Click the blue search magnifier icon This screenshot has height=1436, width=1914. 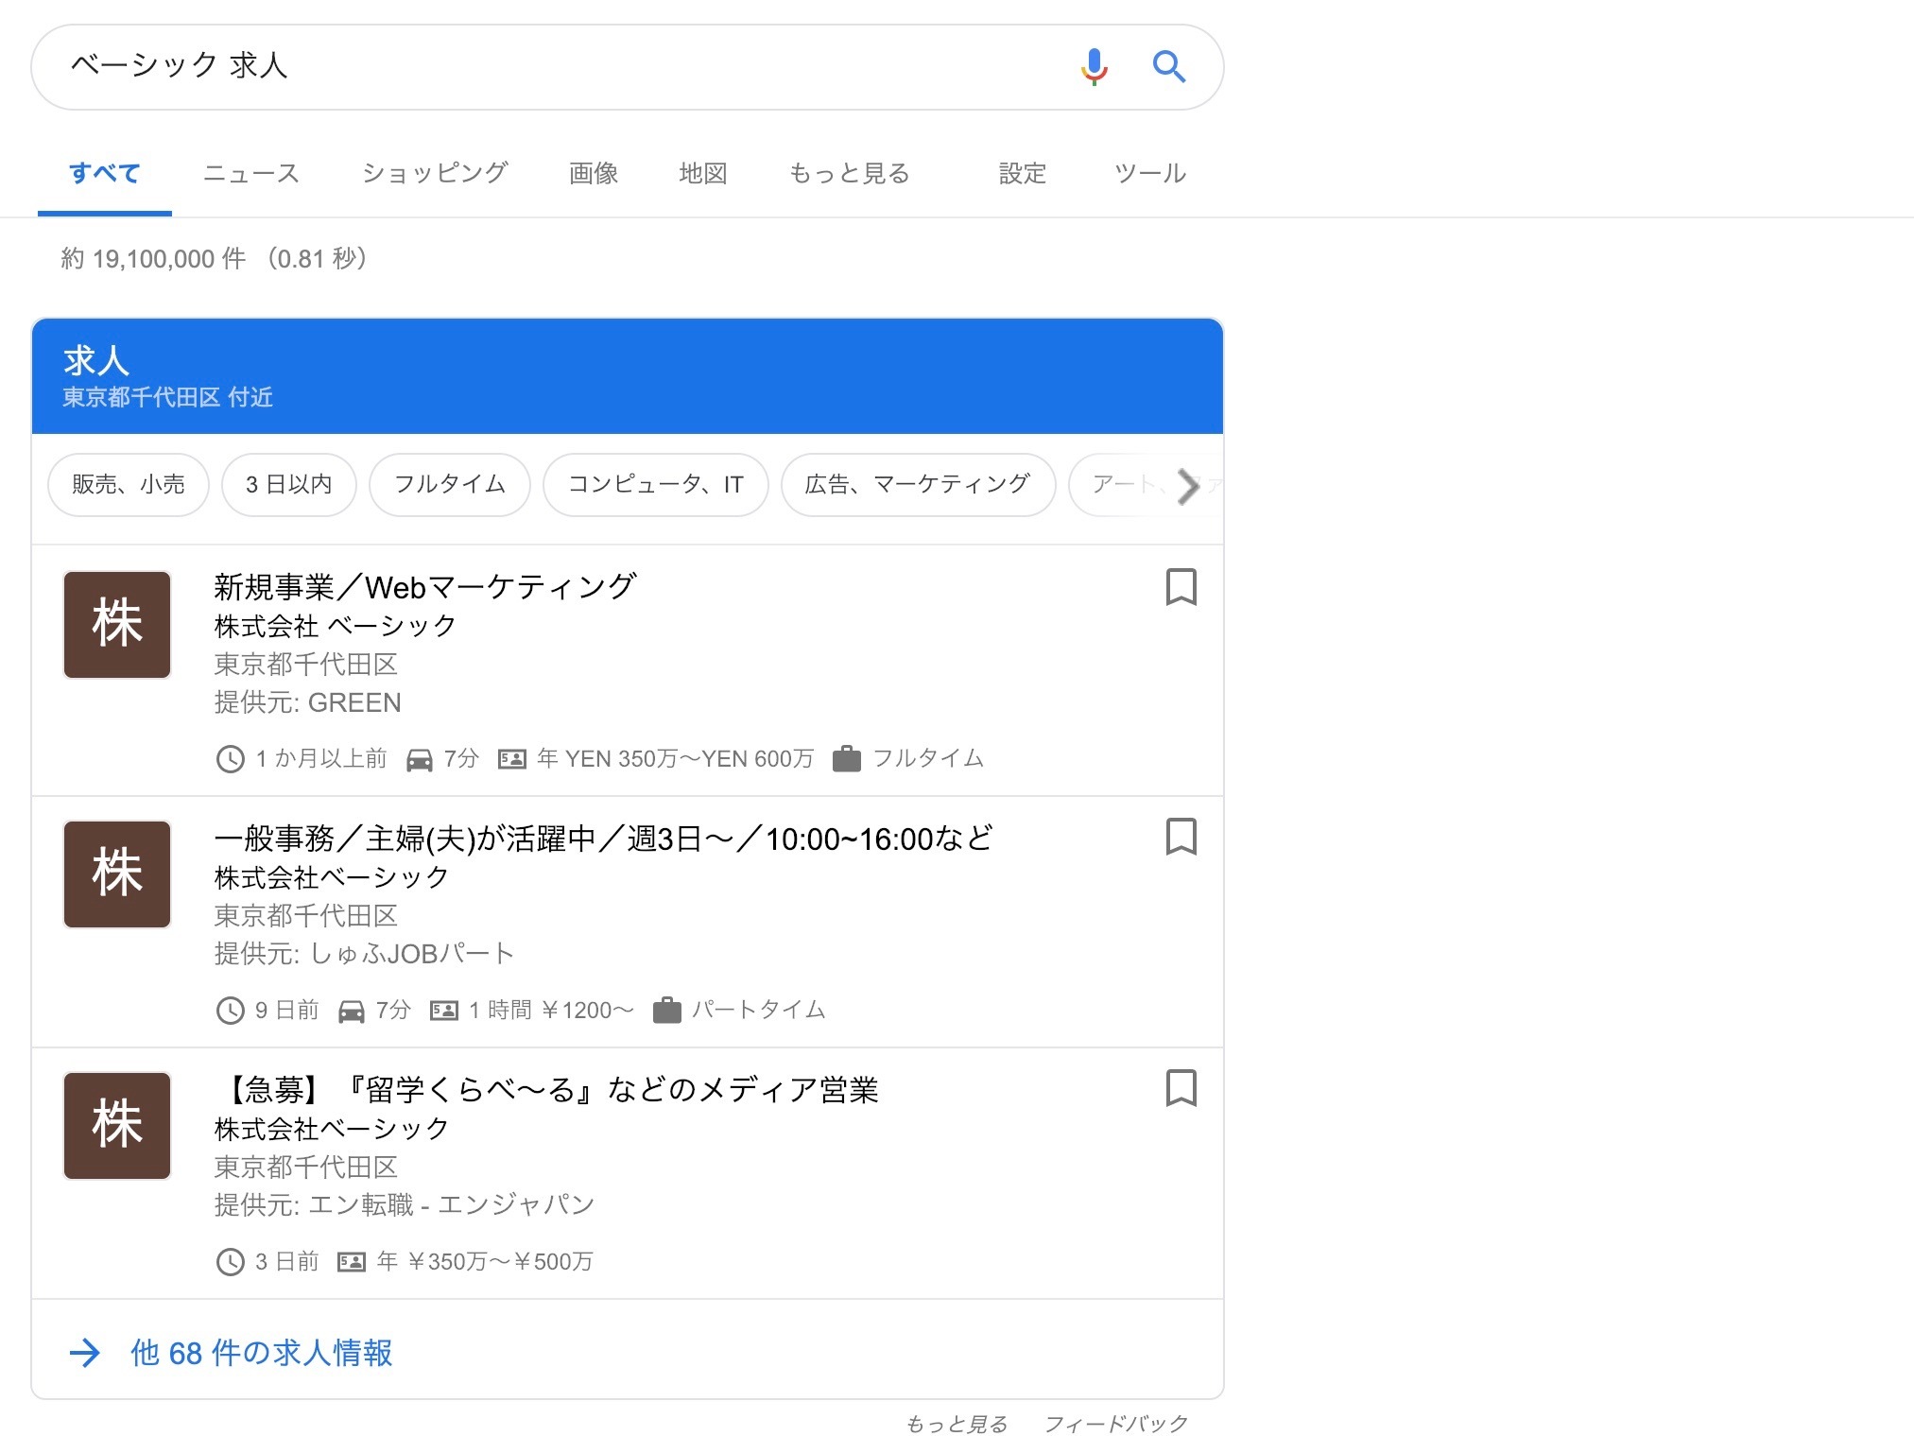(x=1168, y=66)
